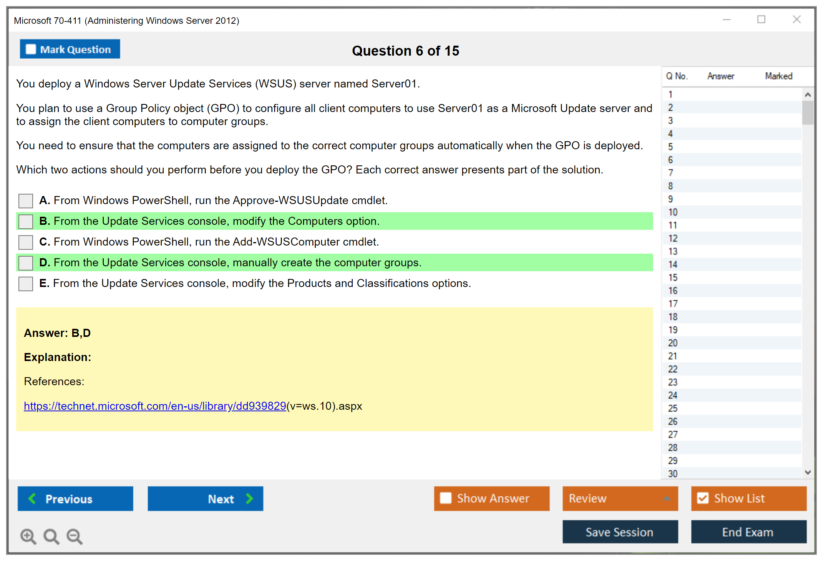Click the End Exam button
This screenshot has height=564, width=826.
748,532
